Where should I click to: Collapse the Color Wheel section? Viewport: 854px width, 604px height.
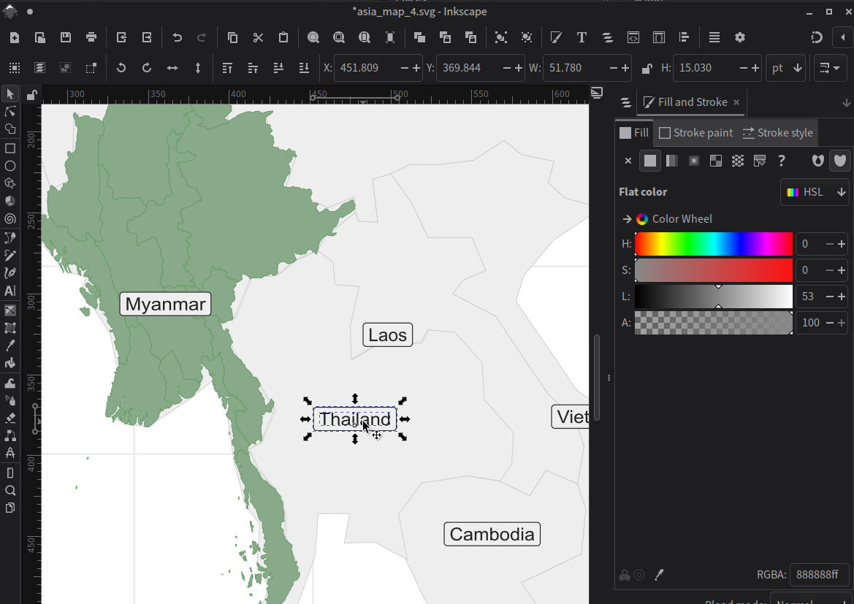pos(627,218)
